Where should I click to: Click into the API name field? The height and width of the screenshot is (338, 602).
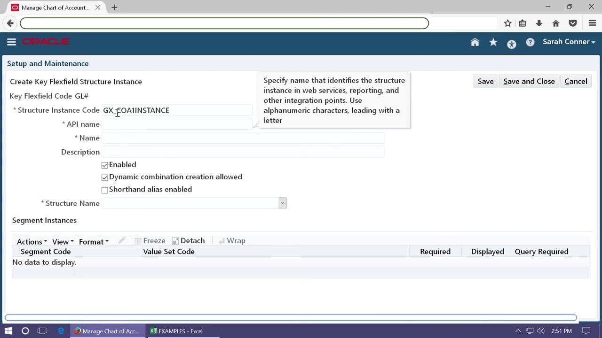[x=177, y=124]
